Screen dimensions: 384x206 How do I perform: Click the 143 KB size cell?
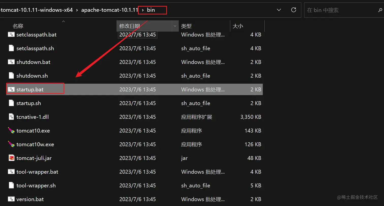tap(253, 130)
